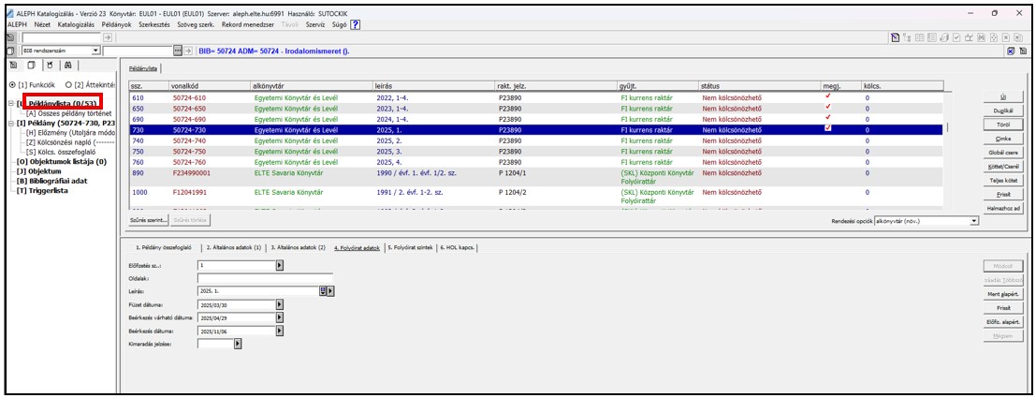Select [S] Kölcs. összefoglaló tree item
This screenshot has height=398, width=1036.
[62, 151]
